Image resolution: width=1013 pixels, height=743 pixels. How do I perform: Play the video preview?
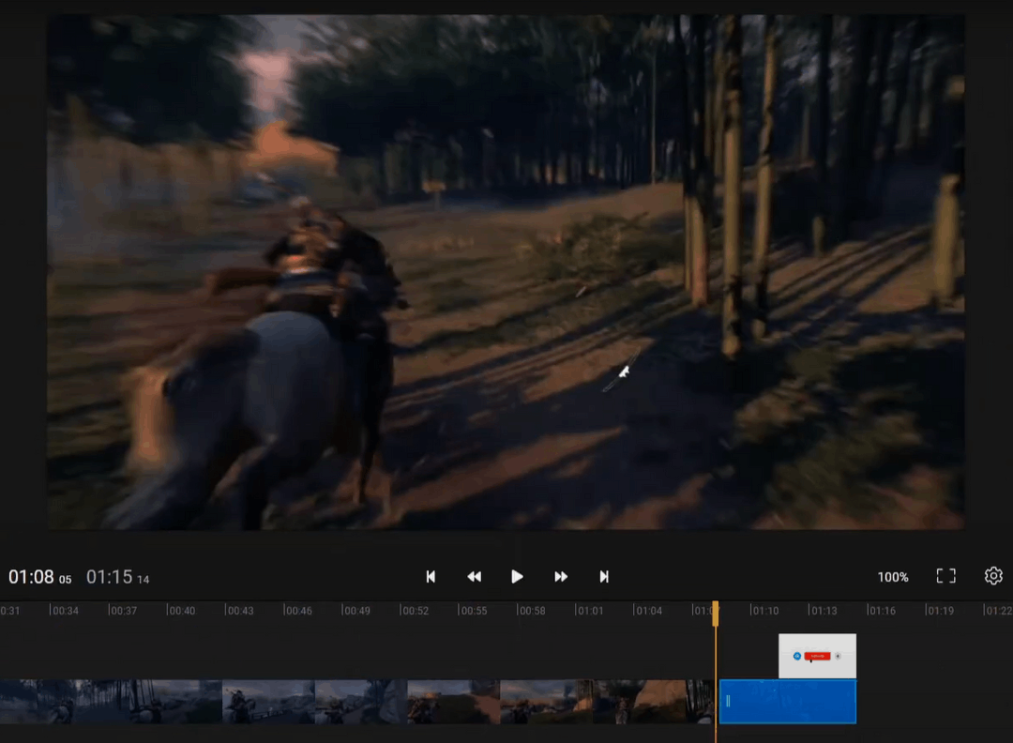point(517,576)
